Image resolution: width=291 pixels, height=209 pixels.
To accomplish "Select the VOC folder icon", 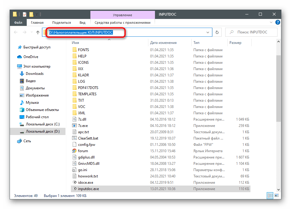I will (74, 107).
